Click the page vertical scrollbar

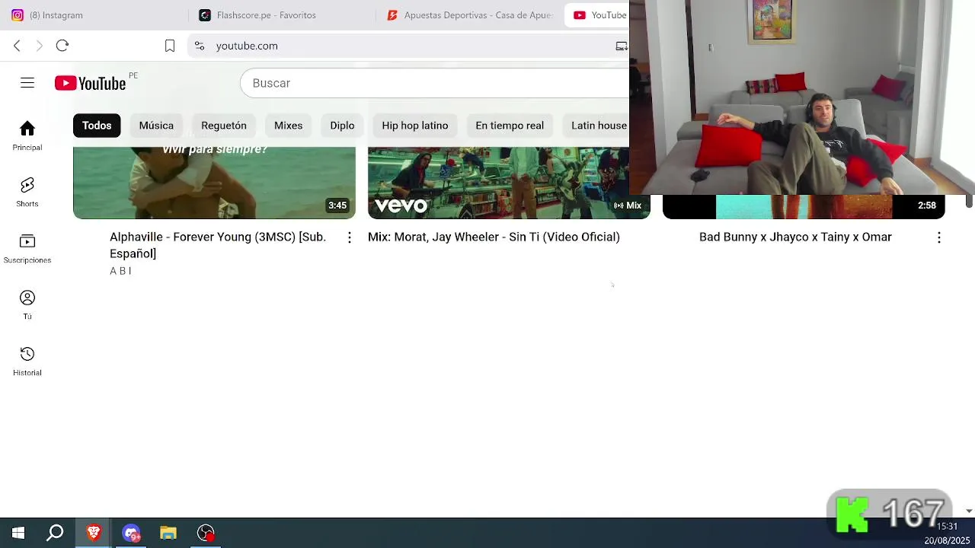969,201
